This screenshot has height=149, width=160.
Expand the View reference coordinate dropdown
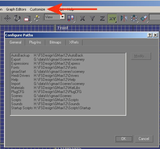63,17
